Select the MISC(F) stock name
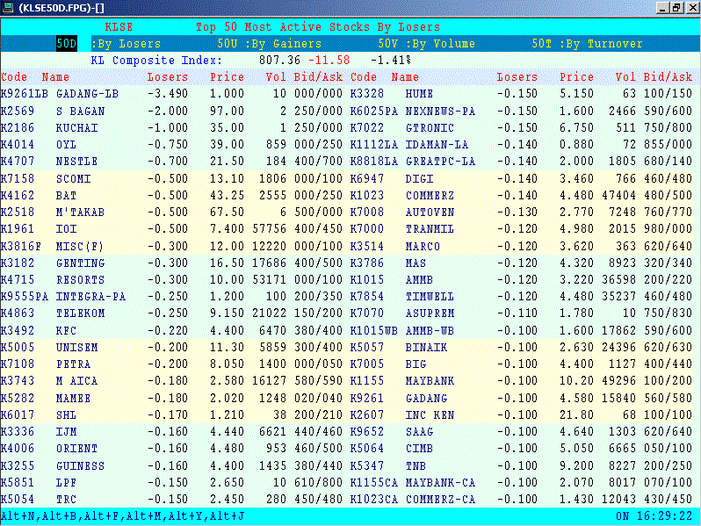Viewport: 701px width, 526px height. pyautogui.click(x=80, y=246)
